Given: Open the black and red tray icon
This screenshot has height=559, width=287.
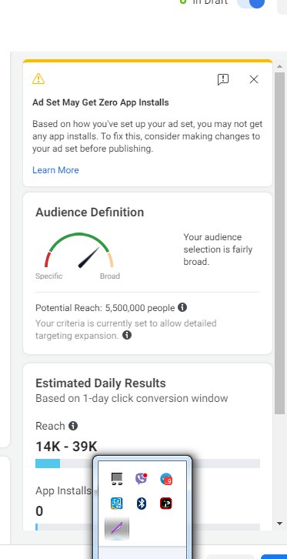Looking at the screenshot, I should (x=166, y=504).
